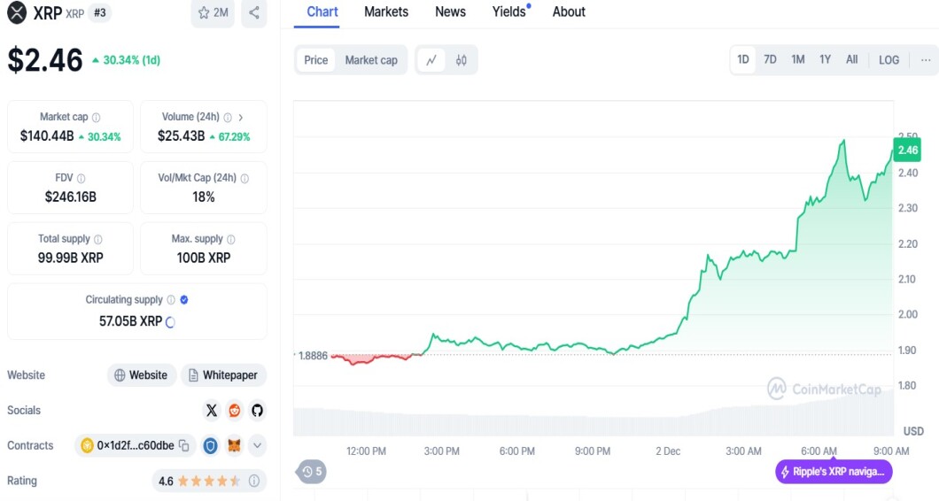Viewport: 939px width, 501px height.
Task: Open the Whitepaper link
Action: 223,375
